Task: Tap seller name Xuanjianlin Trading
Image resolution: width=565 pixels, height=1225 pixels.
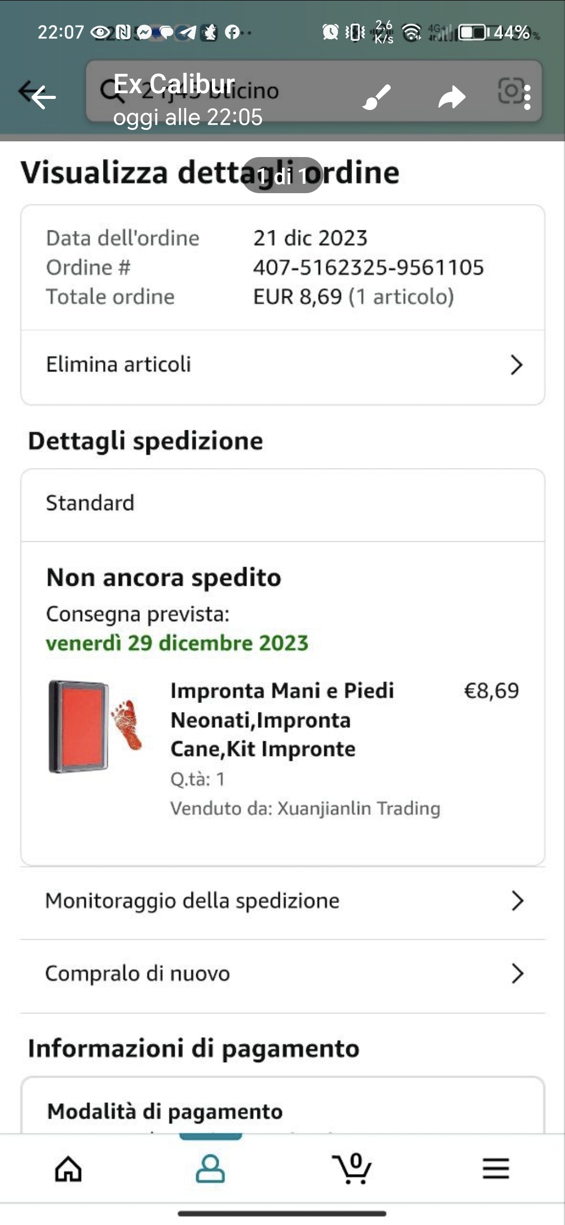Action: [x=358, y=808]
